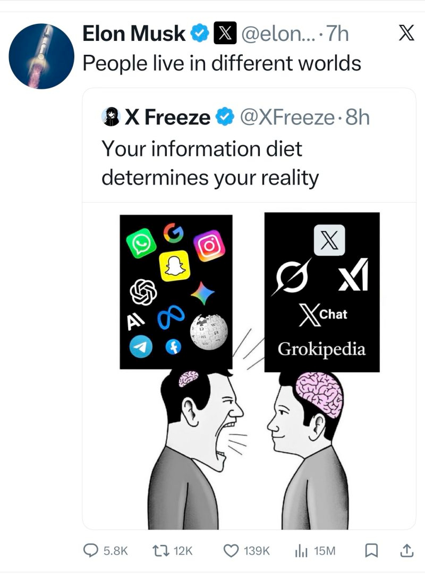
Task: Click the X logo at top right
Action: click(406, 34)
